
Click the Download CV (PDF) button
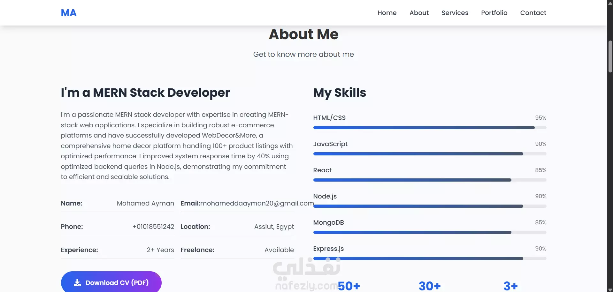[111, 282]
